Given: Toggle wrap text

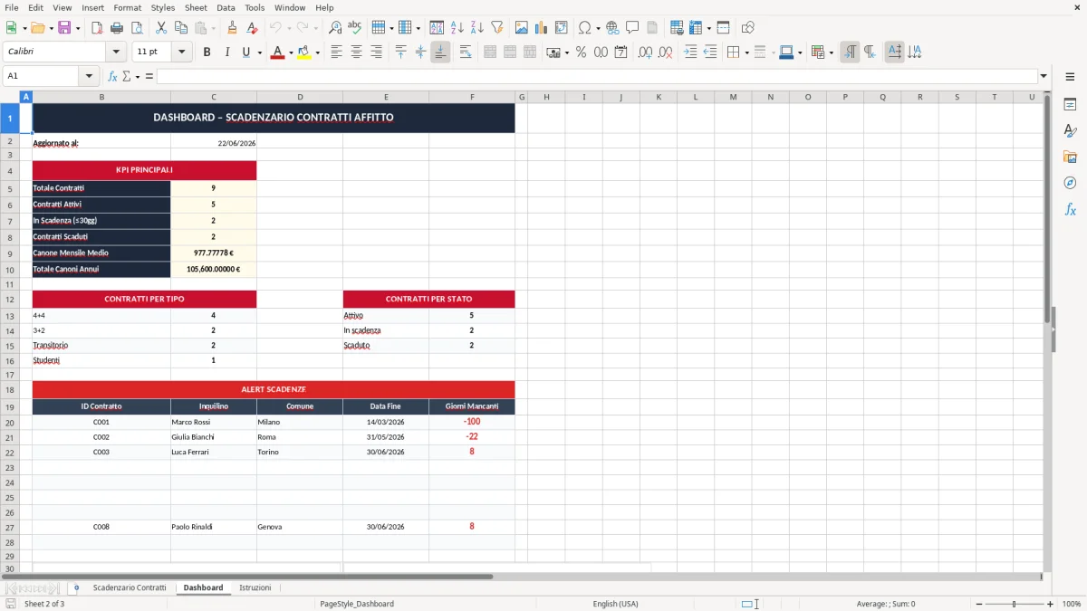Looking at the screenshot, I should tap(465, 53).
